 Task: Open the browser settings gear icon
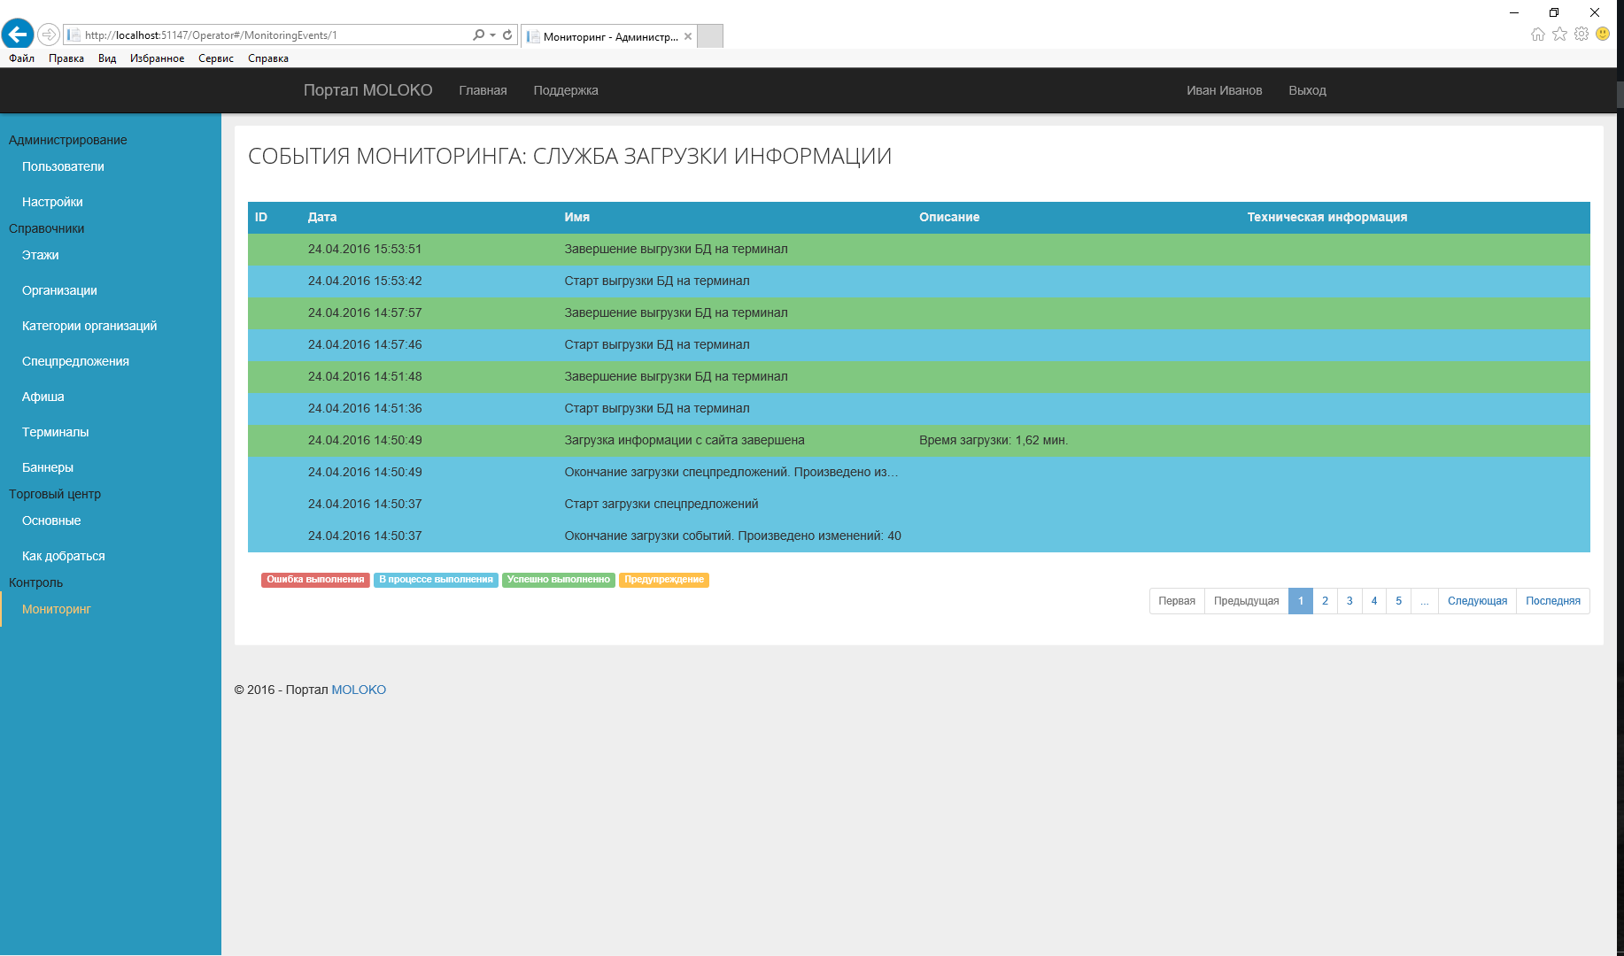coord(1581,34)
